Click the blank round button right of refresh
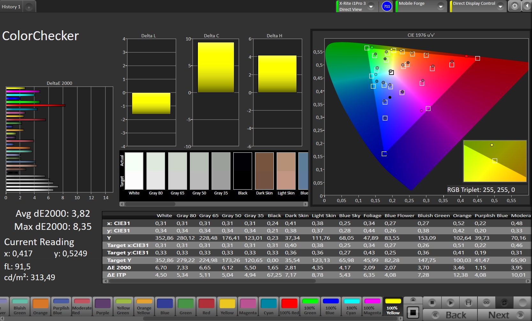532x321 pixels. 522,302
